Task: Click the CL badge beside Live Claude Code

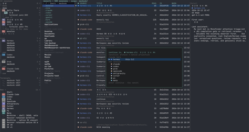Action: pyautogui.click(x=3, y=69)
